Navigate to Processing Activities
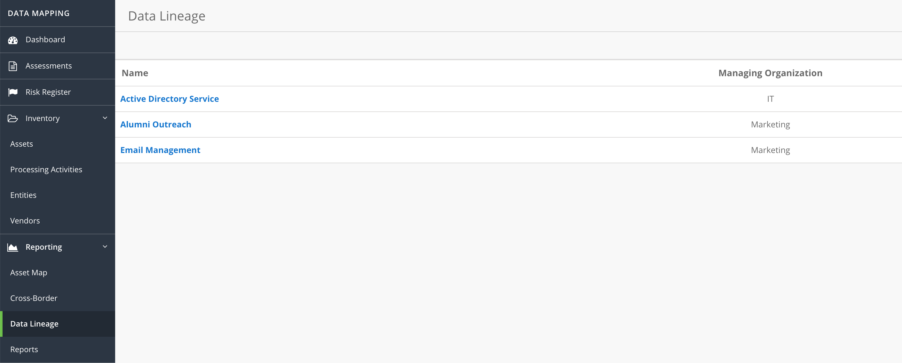Image resolution: width=902 pixels, height=363 pixels. pyautogui.click(x=46, y=169)
